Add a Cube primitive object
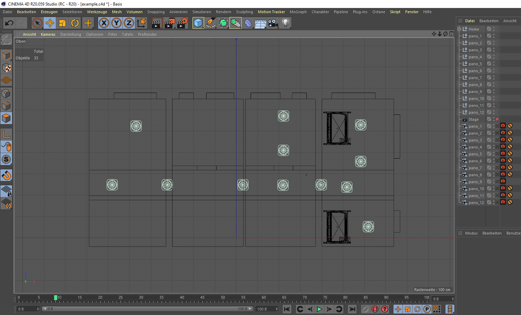 (x=198, y=23)
